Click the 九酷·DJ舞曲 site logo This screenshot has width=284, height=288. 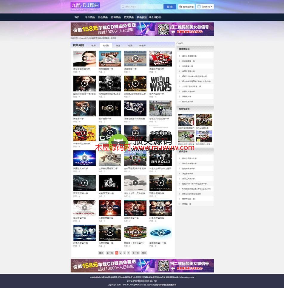[85, 7]
